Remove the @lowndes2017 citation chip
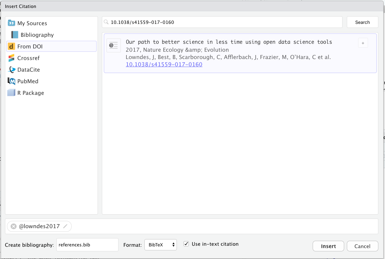385x259 pixels. [x=14, y=227]
